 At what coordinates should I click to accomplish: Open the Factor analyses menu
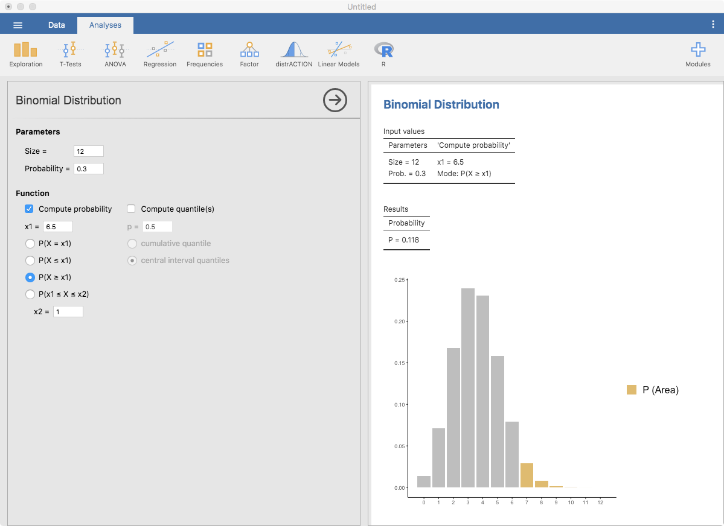(x=249, y=54)
